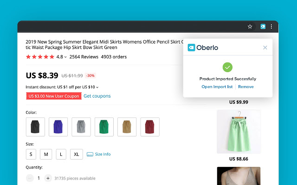Click the green success checkmark icon

pos(227,67)
